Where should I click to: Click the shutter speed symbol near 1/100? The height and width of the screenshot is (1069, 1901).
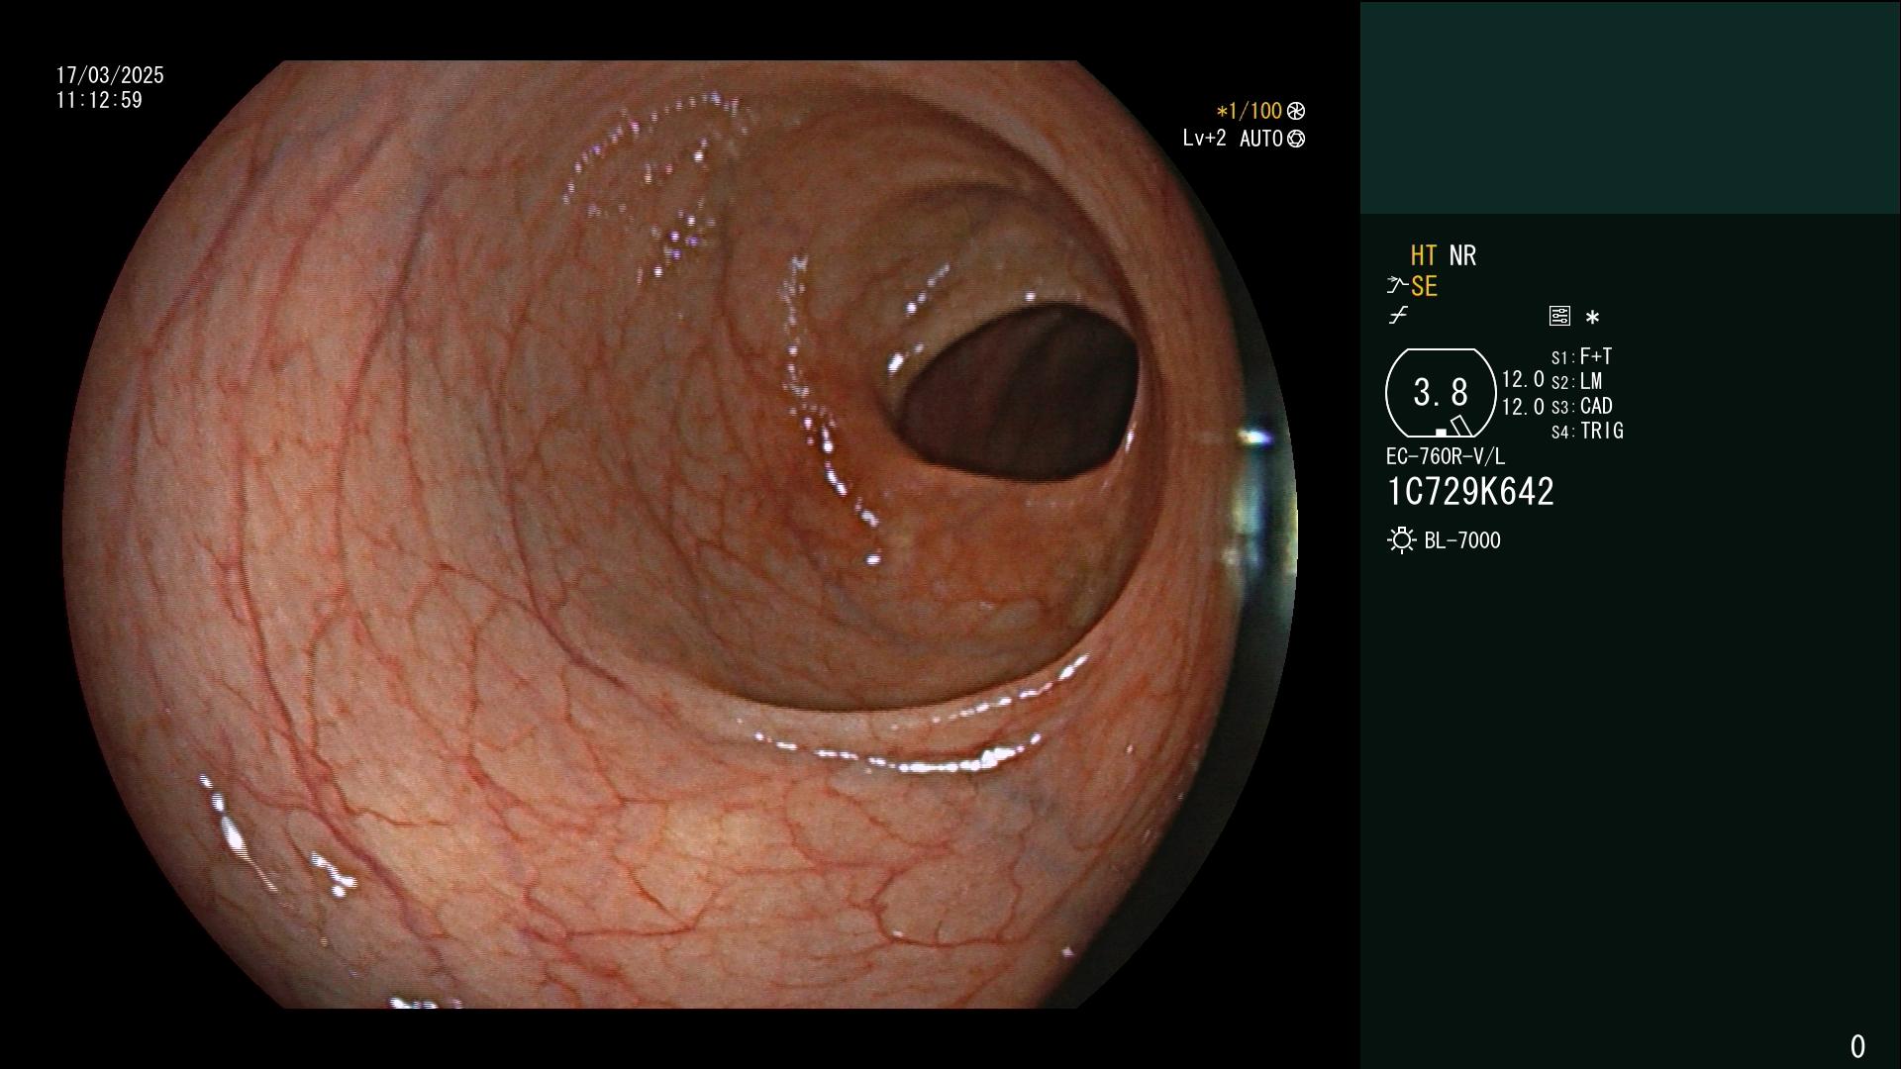[1296, 111]
